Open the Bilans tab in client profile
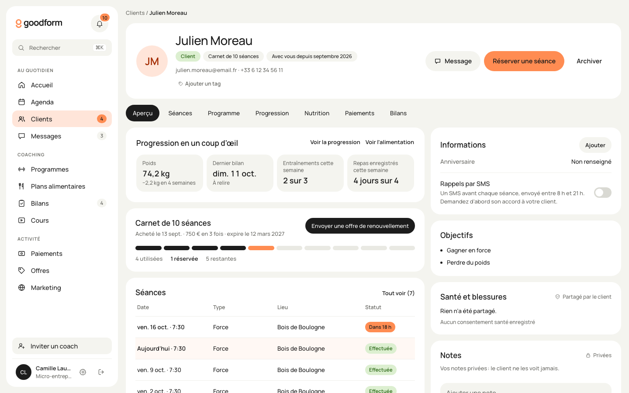The width and height of the screenshot is (629, 393). 398,113
